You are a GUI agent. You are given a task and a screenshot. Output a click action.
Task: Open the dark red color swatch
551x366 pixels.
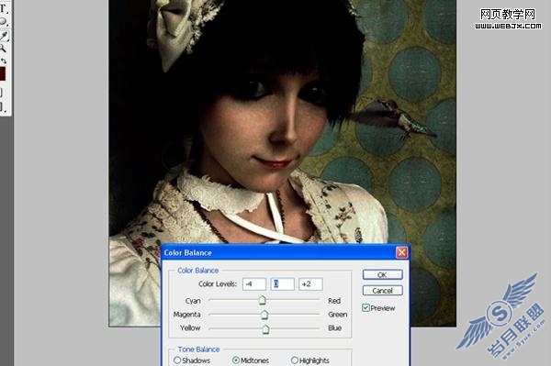point(2,73)
